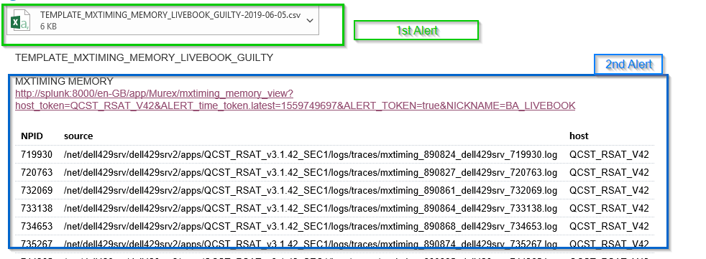Follow the splunk mxtiming_memory_view link
The image size is (706, 259).
point(154,93)
